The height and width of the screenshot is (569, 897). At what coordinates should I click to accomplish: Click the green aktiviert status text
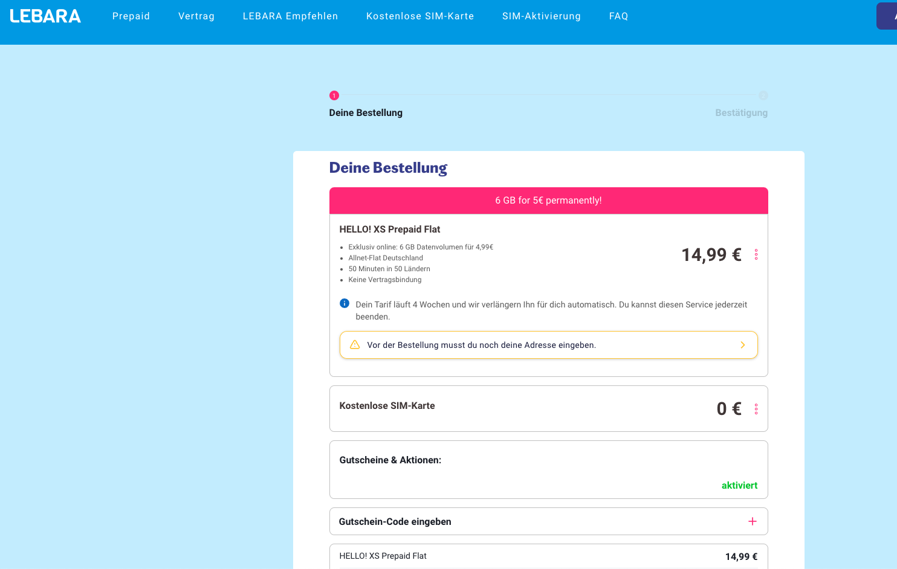point(740,486)
